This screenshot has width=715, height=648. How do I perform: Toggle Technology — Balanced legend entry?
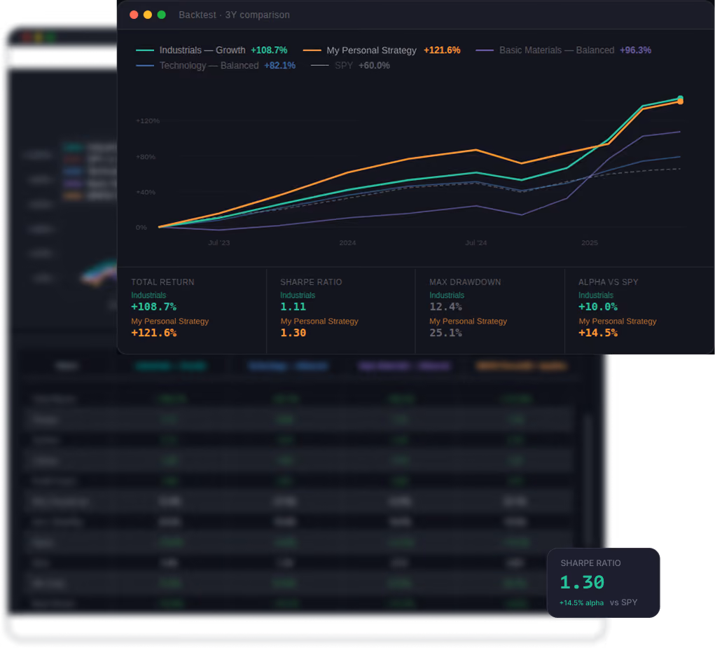point(215,66)
